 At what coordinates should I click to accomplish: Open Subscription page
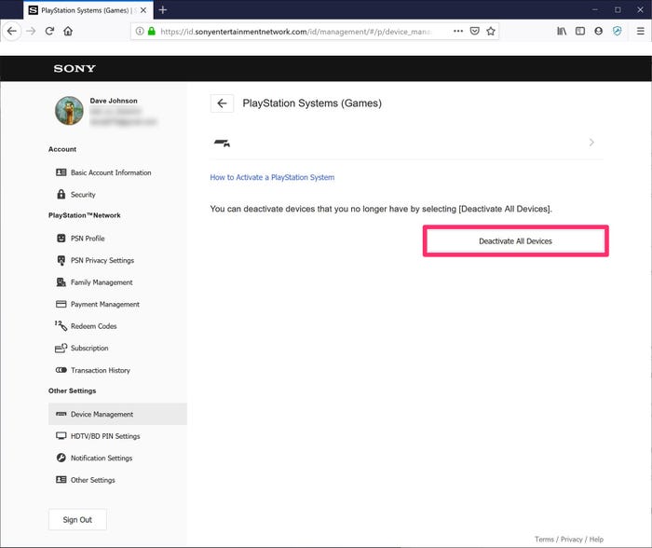pos(82,349)
